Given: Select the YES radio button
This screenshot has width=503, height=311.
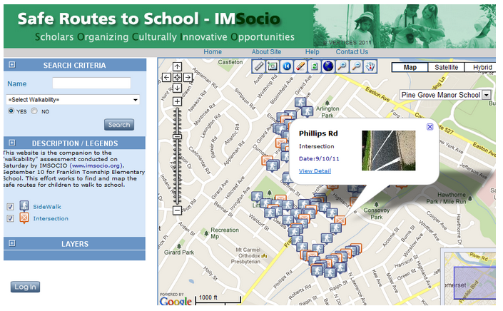Looking at the screenshot, I should pyautogui.click(x=11, y=111).
